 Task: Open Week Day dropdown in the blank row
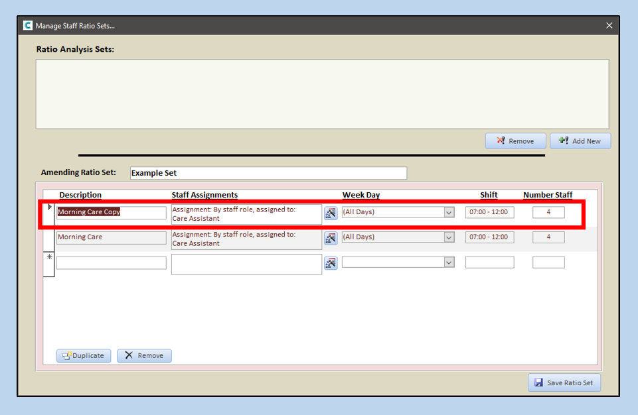click(449, 263)
